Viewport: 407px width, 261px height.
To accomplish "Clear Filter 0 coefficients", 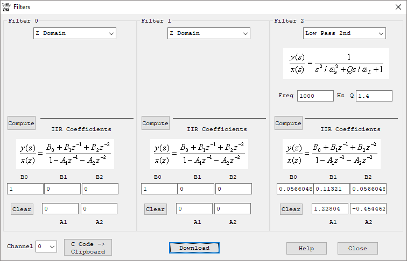I will click(x=22, y=209).
